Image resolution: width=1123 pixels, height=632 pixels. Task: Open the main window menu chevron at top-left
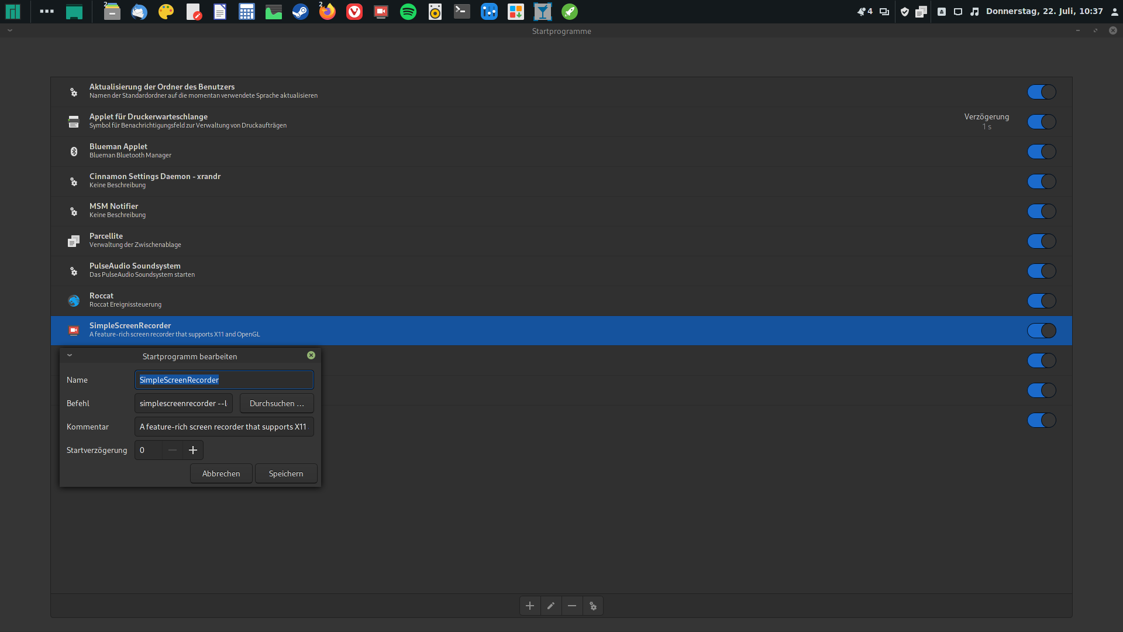[x=10, y=30]
